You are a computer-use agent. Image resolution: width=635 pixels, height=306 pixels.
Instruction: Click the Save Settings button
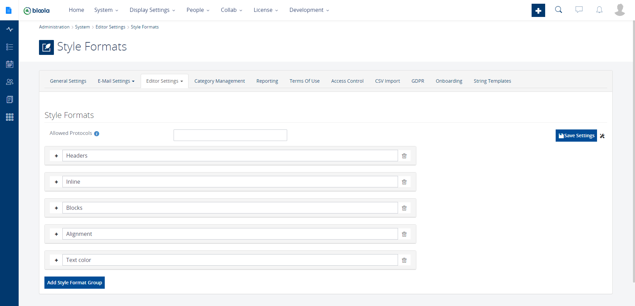click(x=576, y=136)
